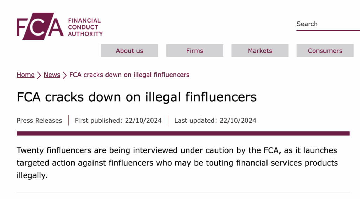Open the Firms menu
360x199 pixels.
coord(195,51)
